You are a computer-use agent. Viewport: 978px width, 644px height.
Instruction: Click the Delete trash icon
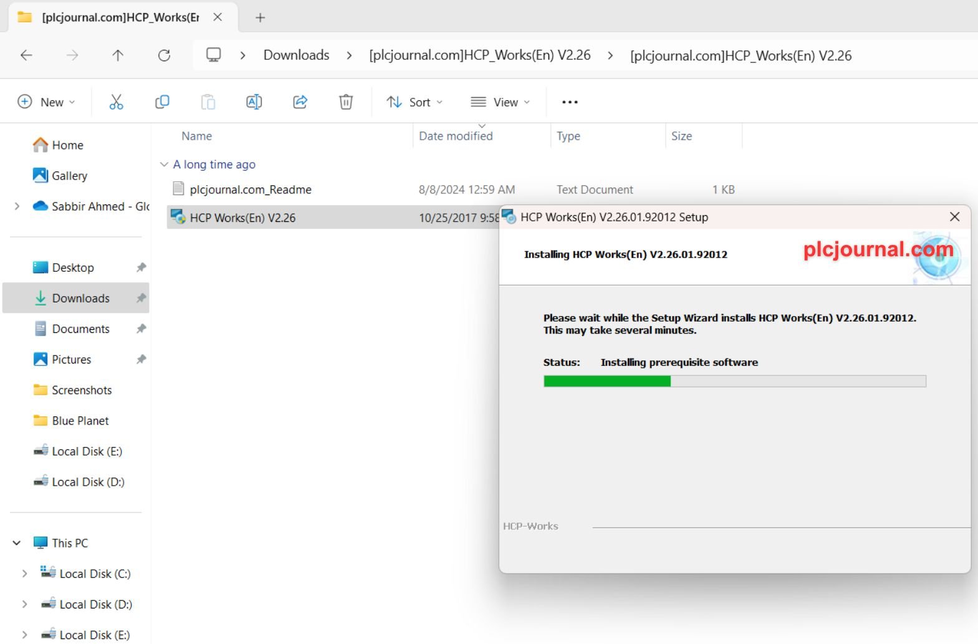(x=346, y=102)
